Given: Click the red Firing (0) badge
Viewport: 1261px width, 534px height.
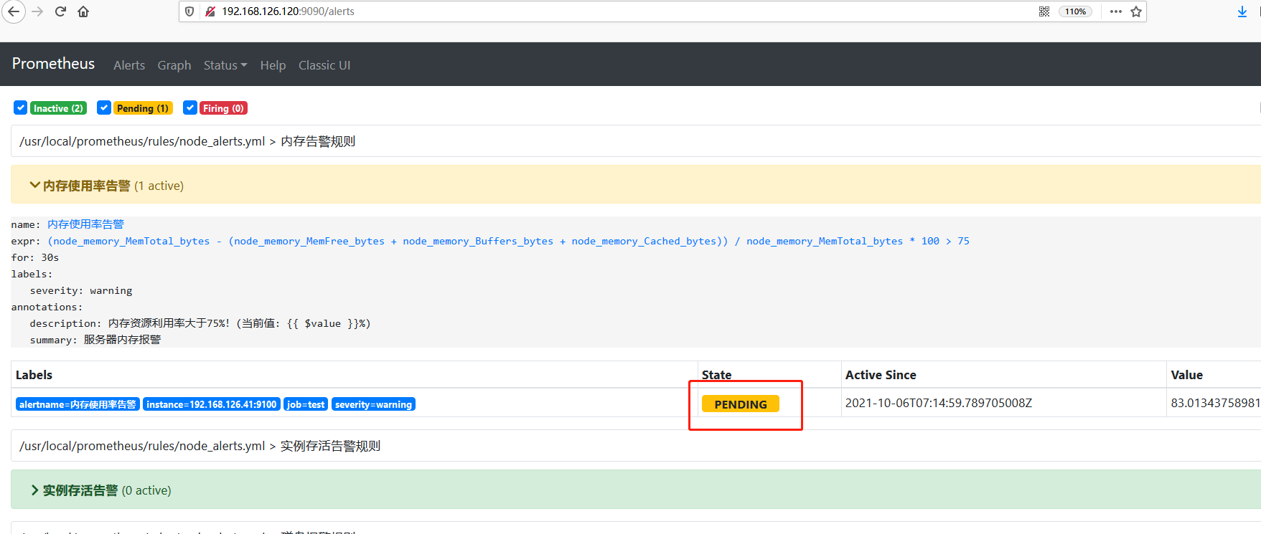Looking at the screenshot, I should (x=223, y=108).
